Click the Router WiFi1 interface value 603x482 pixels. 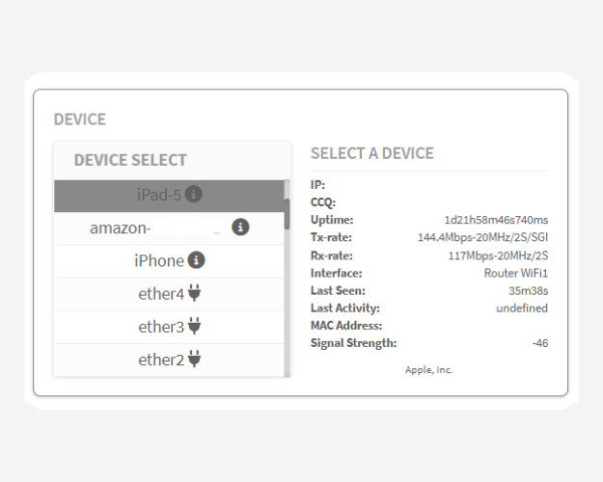[x=515, y=273]
